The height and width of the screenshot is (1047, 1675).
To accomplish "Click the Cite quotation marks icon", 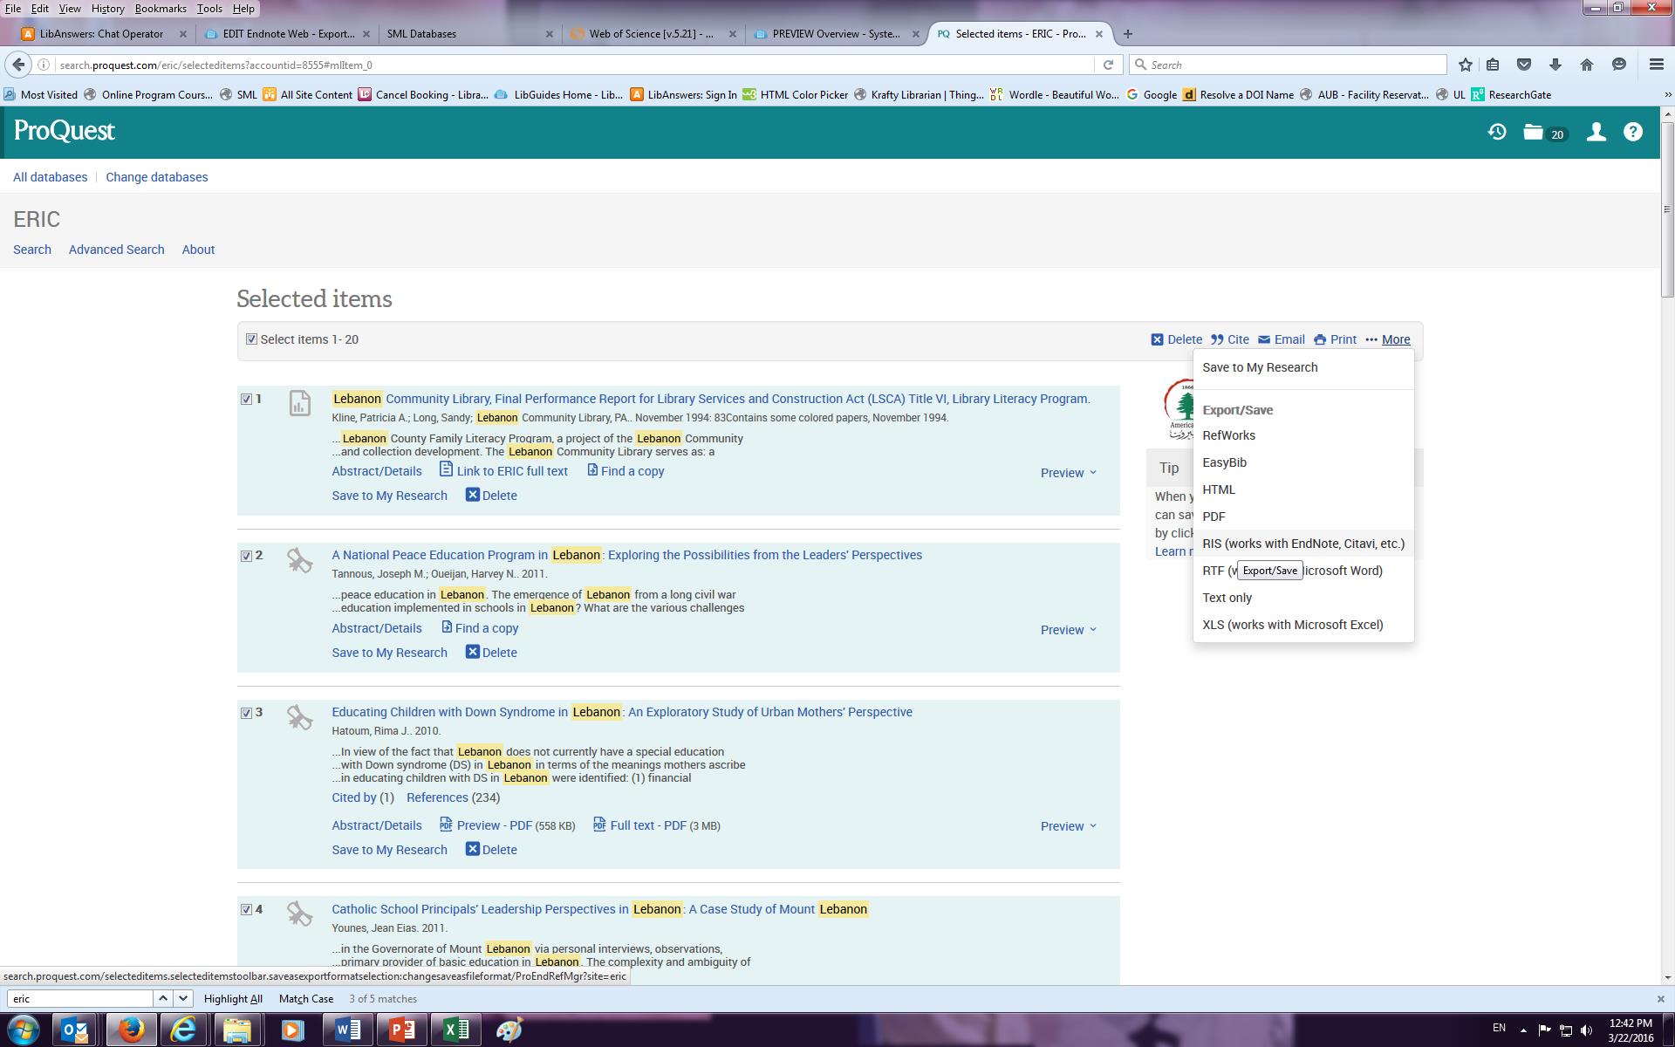I will click(x=1217, y=339).
